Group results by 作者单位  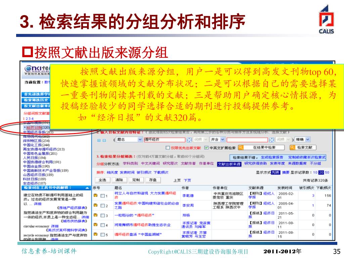tap(206, 164)
